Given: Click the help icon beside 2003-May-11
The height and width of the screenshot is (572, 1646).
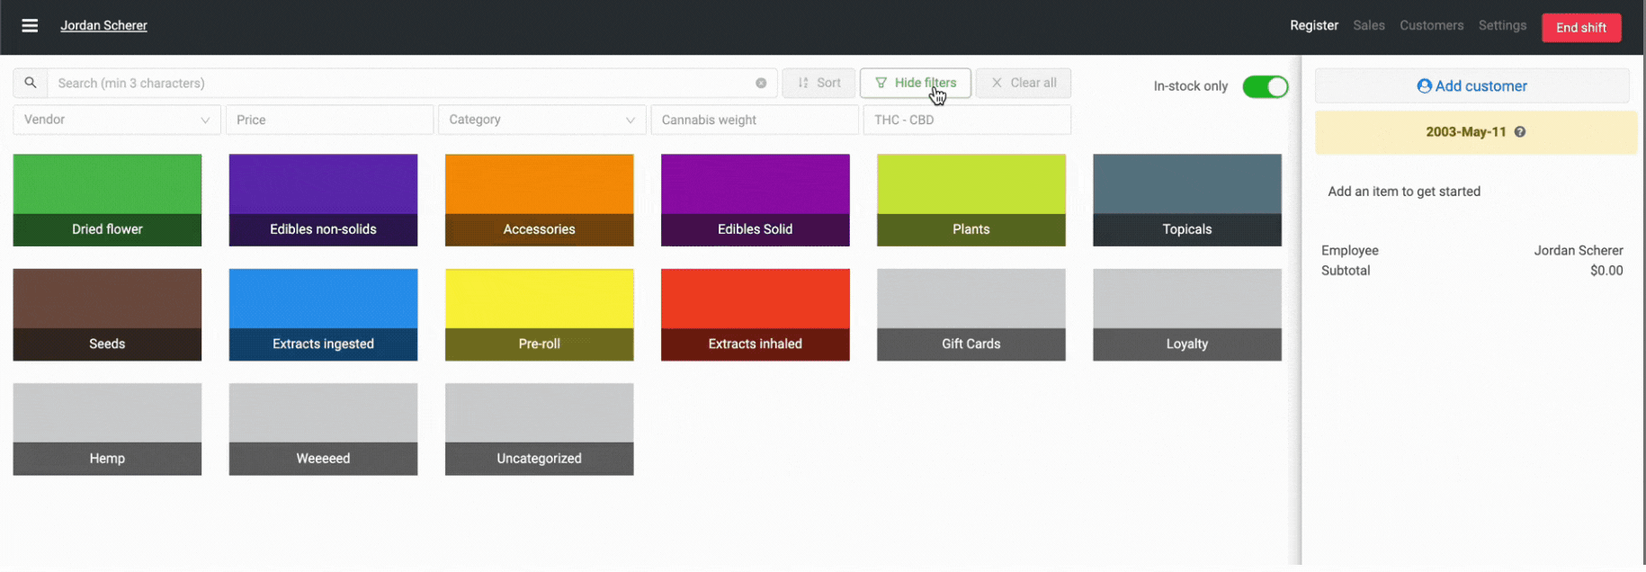Looking at the screenshot, I should 1520,132.
